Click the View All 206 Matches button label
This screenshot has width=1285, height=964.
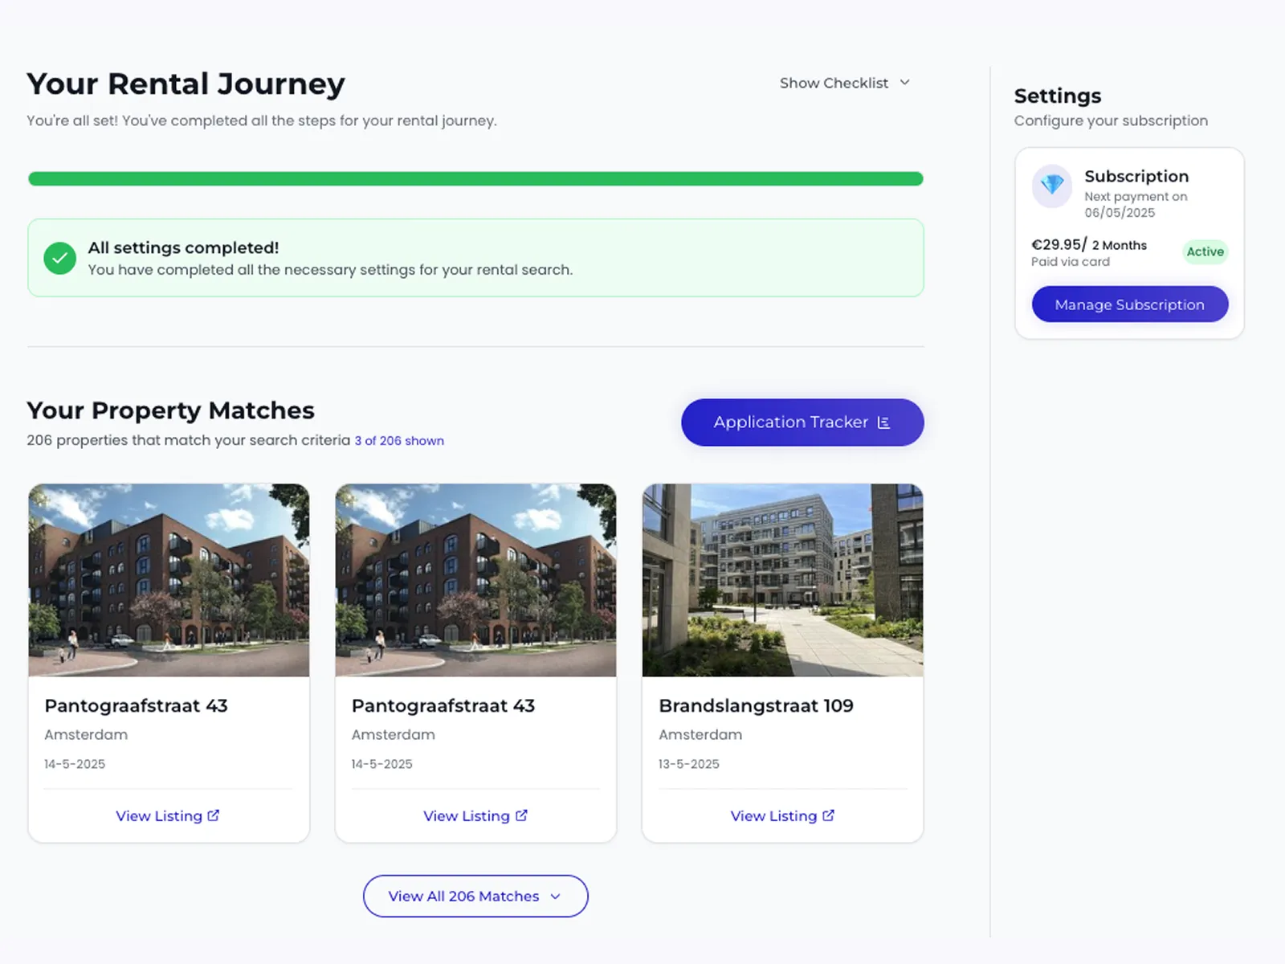click(x=463, y=897)
